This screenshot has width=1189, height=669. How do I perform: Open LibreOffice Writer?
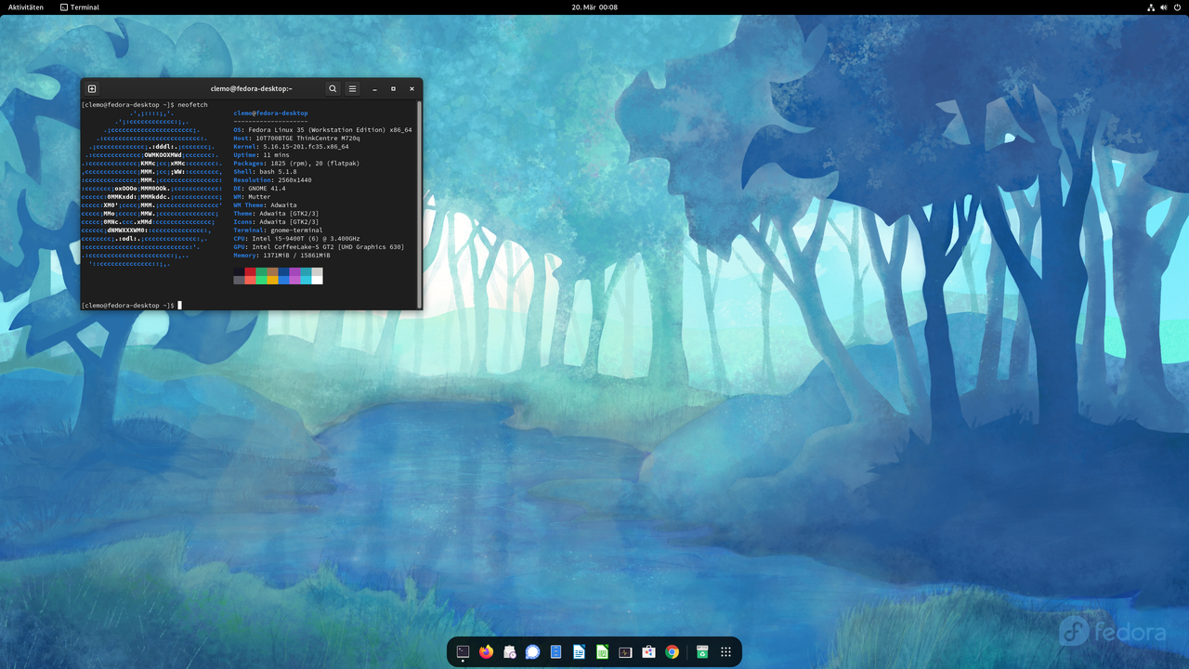pos(579,651)
